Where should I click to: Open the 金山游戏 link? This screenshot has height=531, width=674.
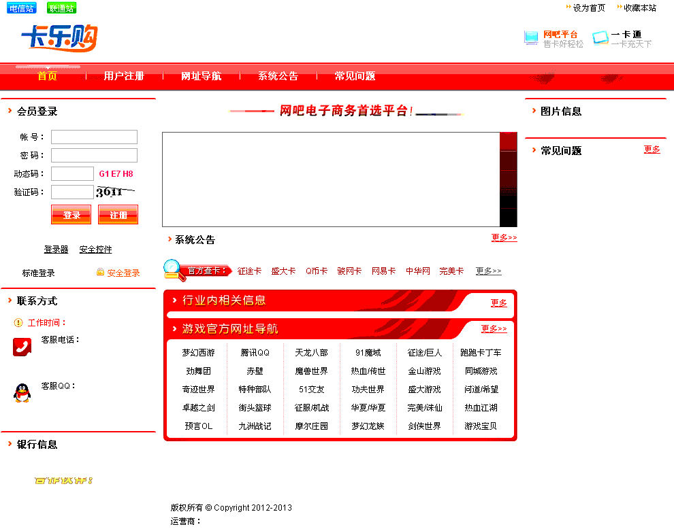[x=424, y=371]
